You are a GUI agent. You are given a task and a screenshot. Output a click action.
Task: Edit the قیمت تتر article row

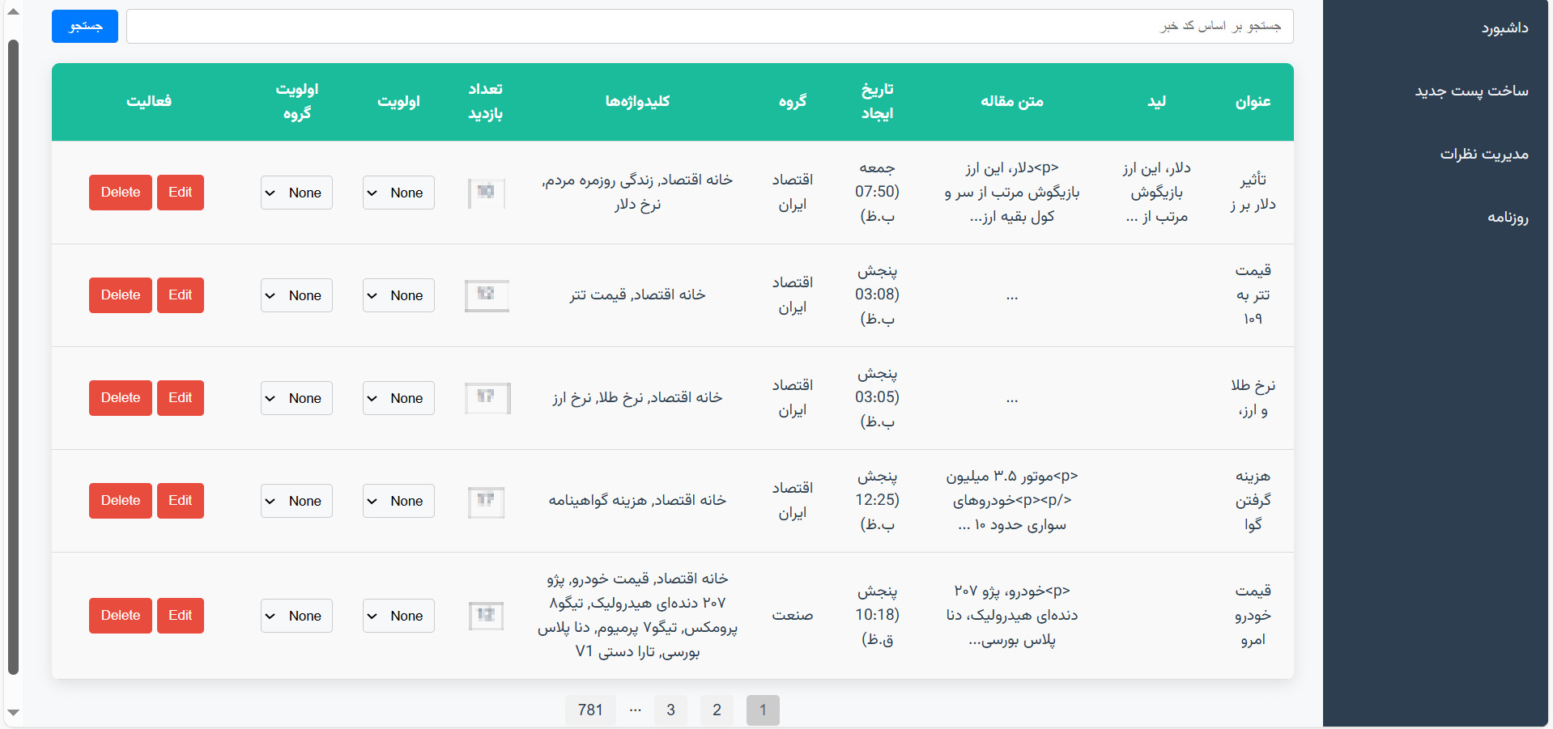(181, 295)
